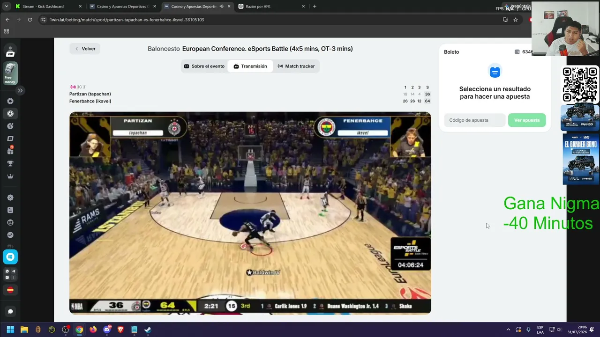Open Brave browser from the taskbar
Image resolution: width=600 pixels, height=337 pixels.
[120, 330]
